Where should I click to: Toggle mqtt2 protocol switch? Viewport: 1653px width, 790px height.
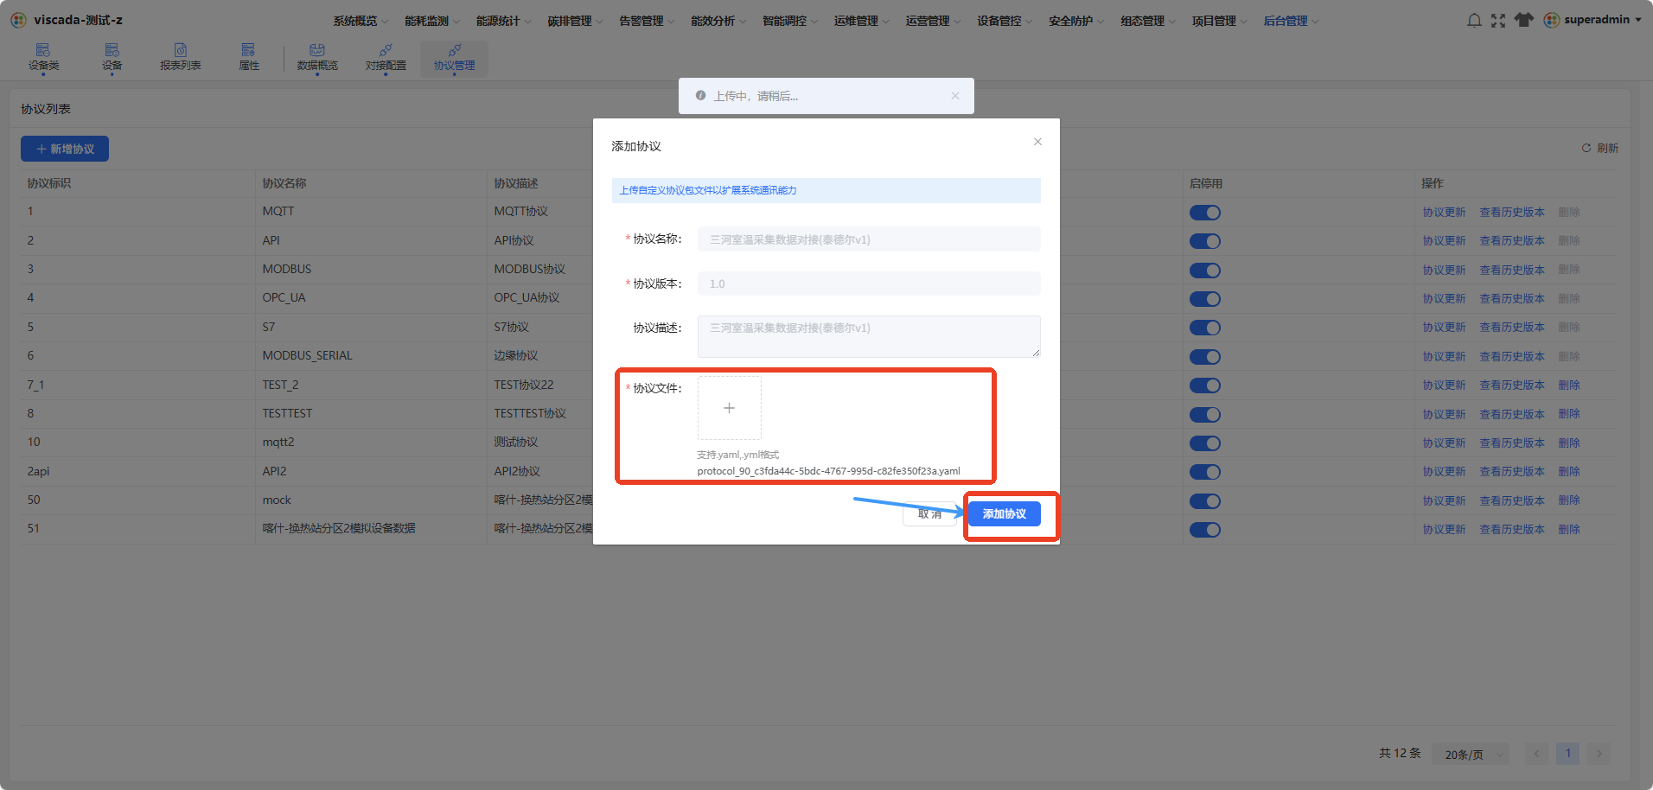(1204, 443)
